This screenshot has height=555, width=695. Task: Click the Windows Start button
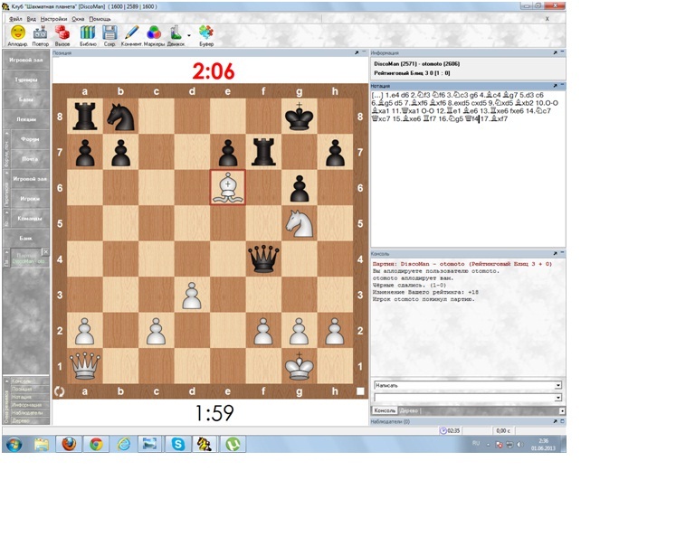pos(14,444)
